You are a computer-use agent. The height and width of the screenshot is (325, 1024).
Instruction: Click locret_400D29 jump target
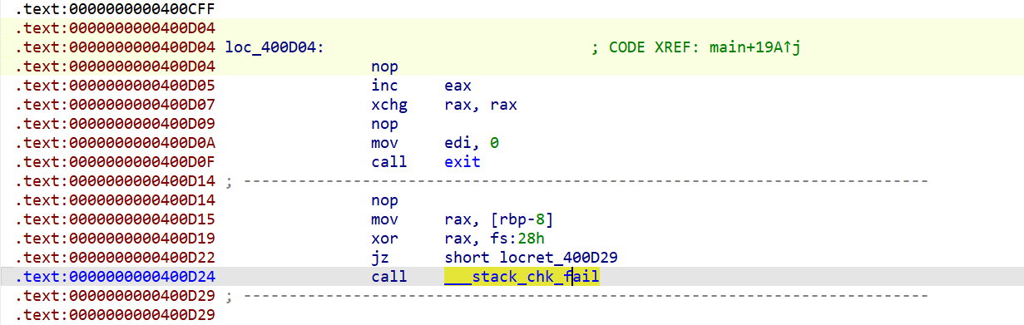(x=558, y=258)
